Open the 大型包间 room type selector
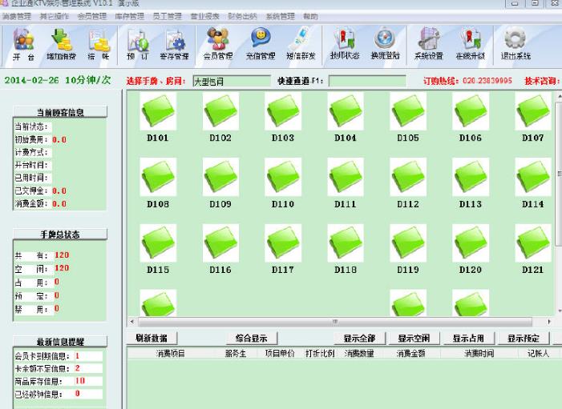562x409 pixels. click(x=232, y=81)
